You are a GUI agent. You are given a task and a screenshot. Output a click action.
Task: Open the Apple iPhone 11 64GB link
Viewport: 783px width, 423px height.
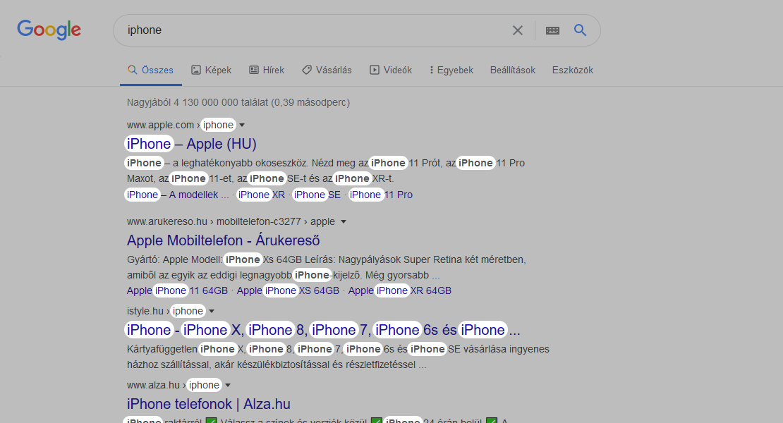coord(177,290)
